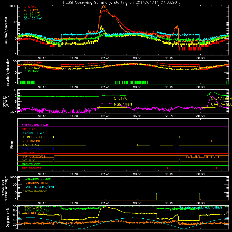This screenshot has width=232, height=232.
Task: Click the C4.4 flare annotation
Action: (x=221, y=98)
